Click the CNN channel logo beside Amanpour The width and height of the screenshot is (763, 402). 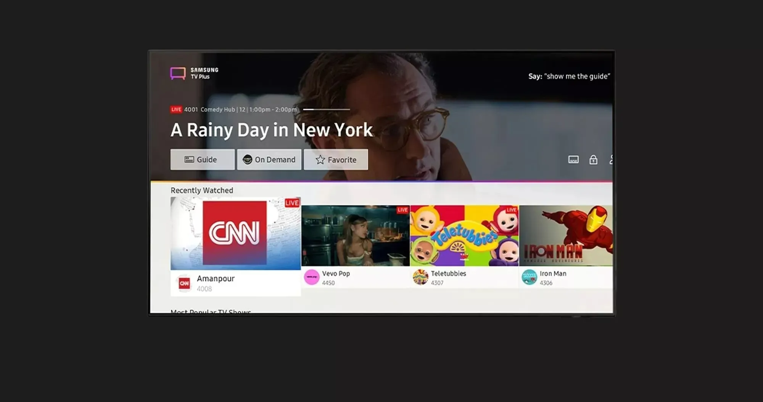click(184, 283)
